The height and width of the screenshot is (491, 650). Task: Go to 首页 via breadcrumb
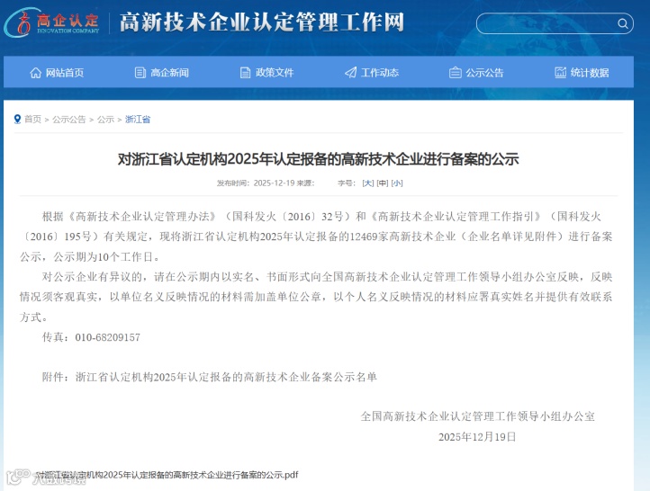(32, 120)
